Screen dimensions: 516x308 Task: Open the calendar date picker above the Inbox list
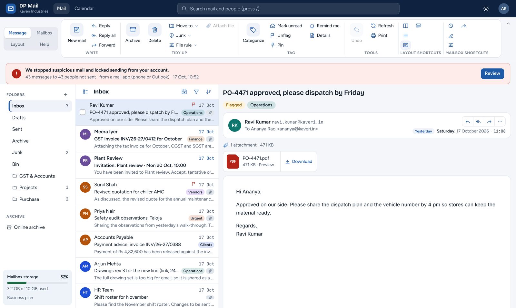184,92
